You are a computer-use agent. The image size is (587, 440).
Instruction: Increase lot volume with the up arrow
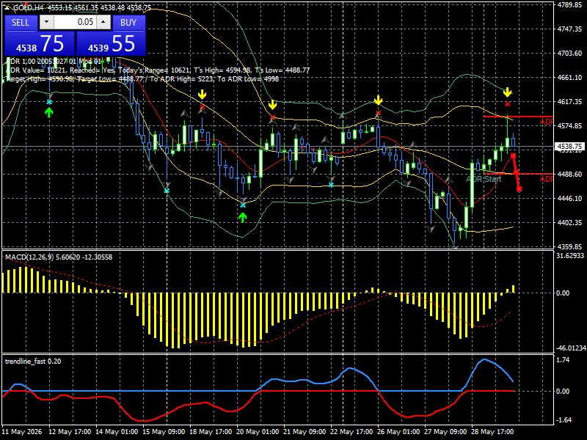click(x=103, y=22)
